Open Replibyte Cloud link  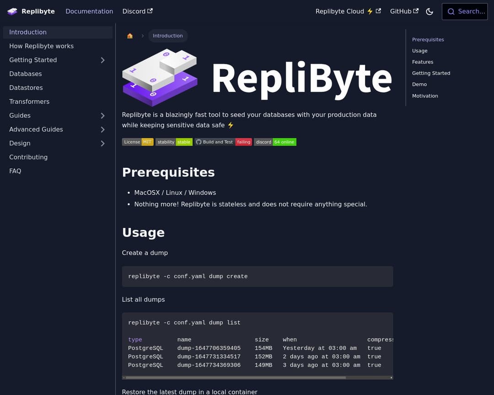(348, 11)
